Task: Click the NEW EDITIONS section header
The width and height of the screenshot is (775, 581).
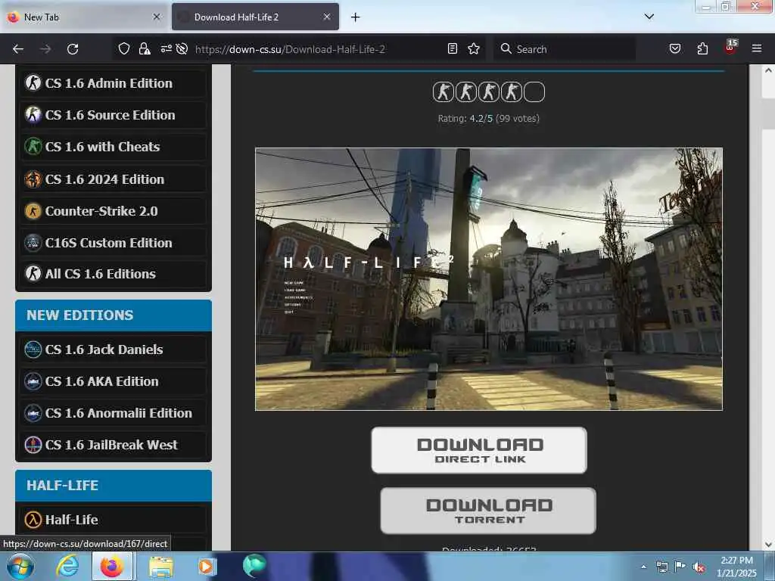Action: [x=114, y=315]
